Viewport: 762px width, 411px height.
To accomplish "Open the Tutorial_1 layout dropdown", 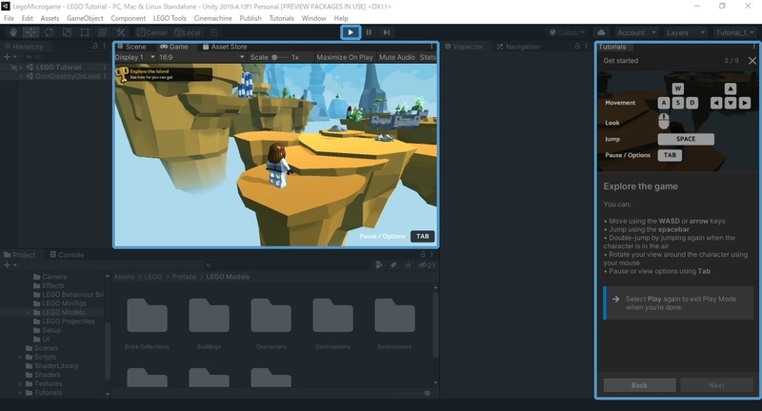I will coord(734,32).
